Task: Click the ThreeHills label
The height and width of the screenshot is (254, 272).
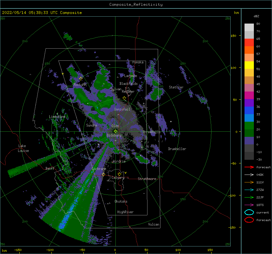Action: tap(152, 132)
